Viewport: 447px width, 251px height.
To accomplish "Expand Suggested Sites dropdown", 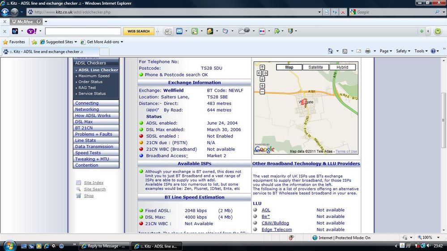I will point(76,42).
